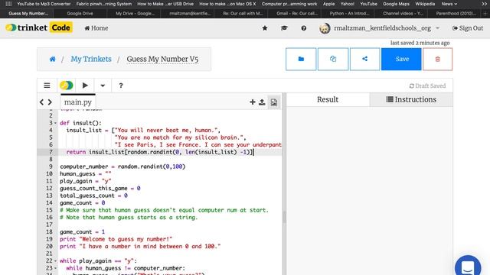Switch to Channel videos browser tab
The image size is (490, 275).
[x=403, y=14]
